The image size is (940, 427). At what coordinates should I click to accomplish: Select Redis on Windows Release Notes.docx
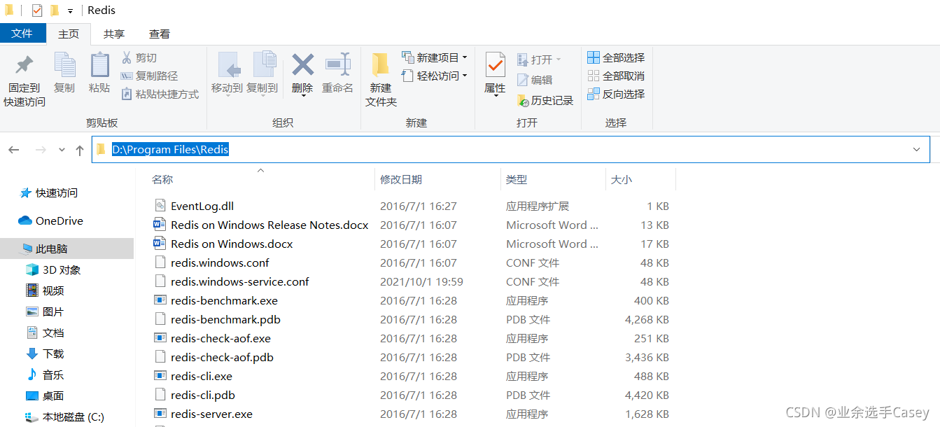(269, 225)
